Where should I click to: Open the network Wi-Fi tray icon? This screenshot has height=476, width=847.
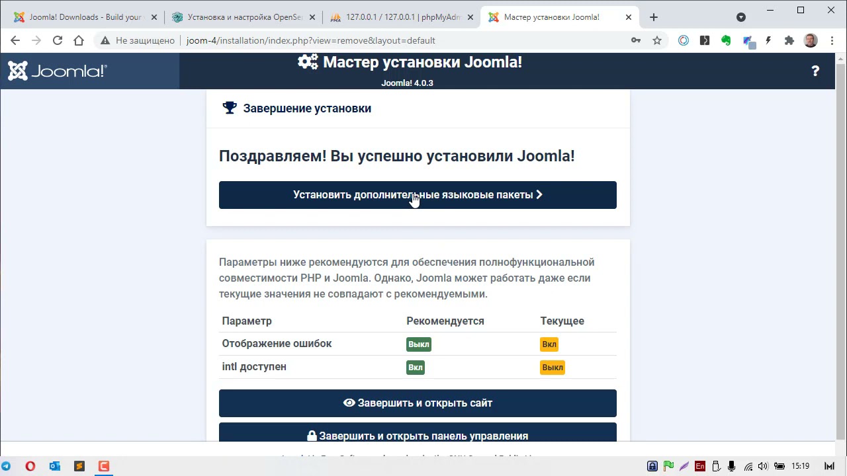pyautogui.click(x=748, y=466)
